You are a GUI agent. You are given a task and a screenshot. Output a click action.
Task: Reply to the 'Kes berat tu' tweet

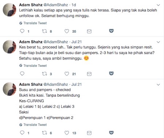[22, 74]
